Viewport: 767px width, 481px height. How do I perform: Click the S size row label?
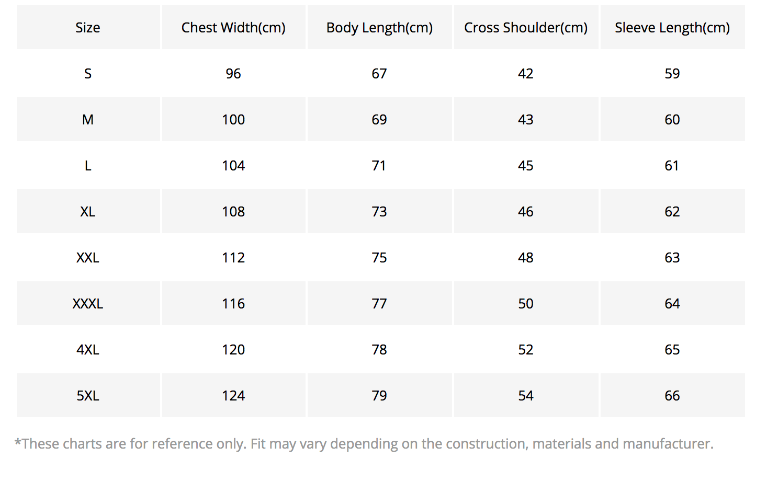pos(88,74)
